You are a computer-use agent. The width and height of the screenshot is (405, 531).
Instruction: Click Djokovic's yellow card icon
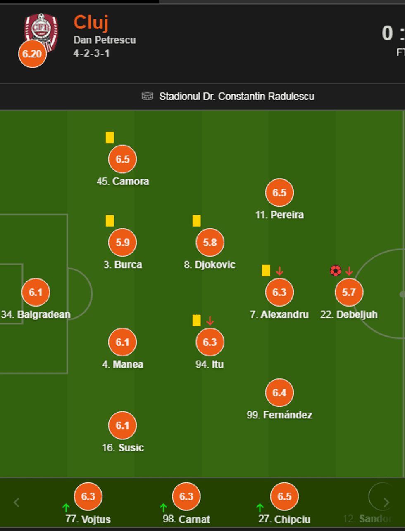tap(196, 221)
